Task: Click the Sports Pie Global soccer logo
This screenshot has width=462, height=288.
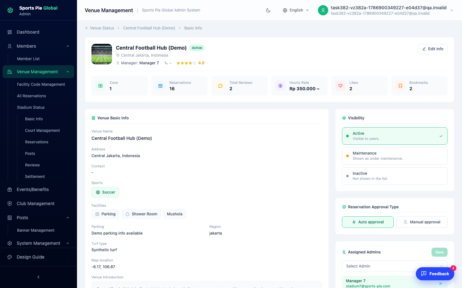Action: [x=10, y=10]
